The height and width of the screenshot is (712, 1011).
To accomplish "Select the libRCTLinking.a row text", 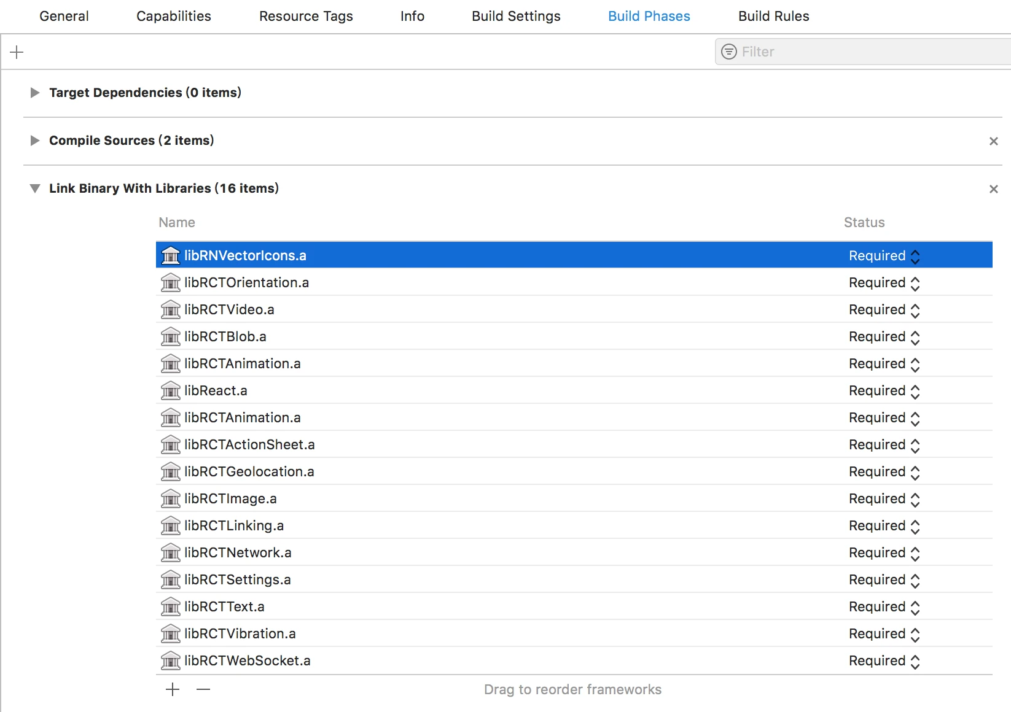I will (x=234, y=526).
